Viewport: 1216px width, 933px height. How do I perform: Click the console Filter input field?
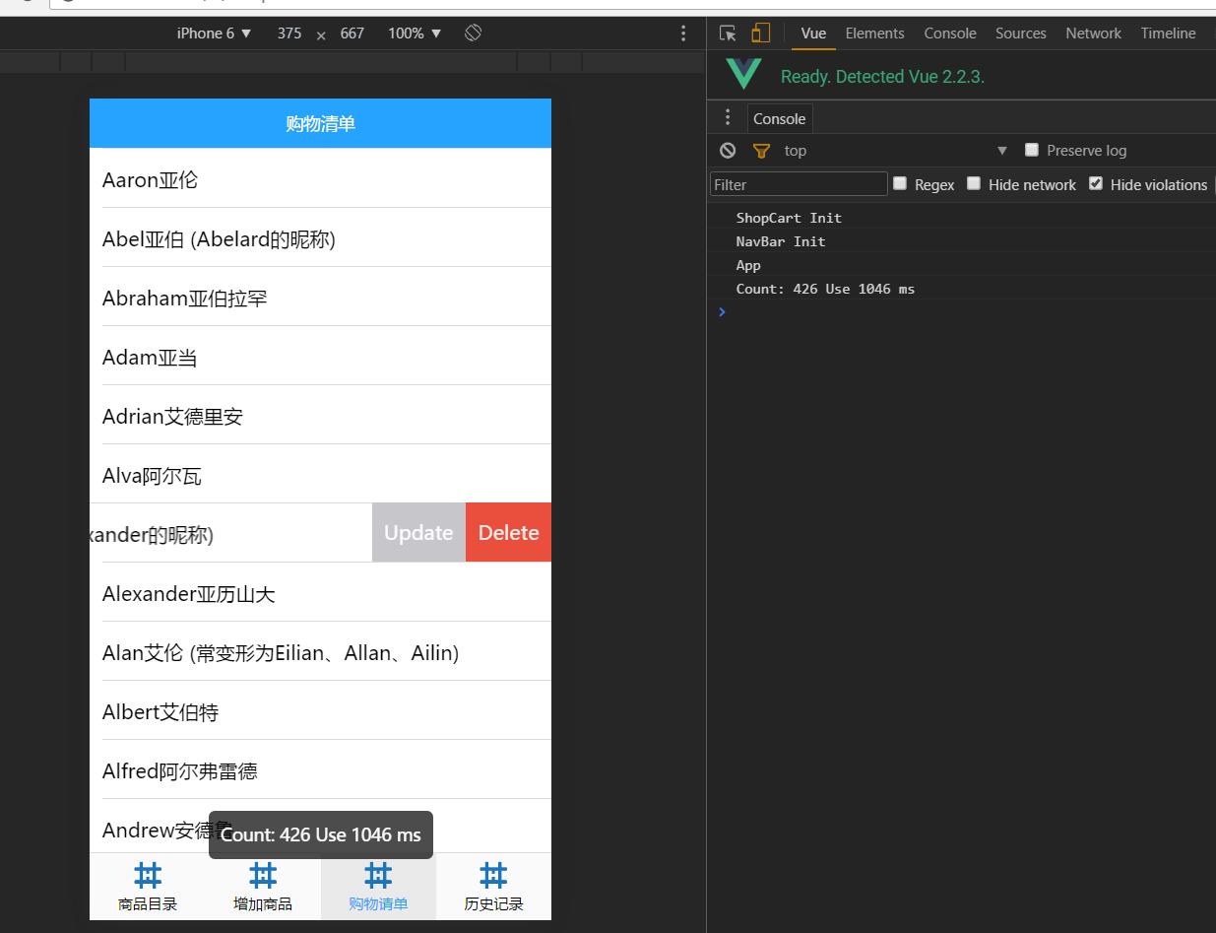(799, 184)
